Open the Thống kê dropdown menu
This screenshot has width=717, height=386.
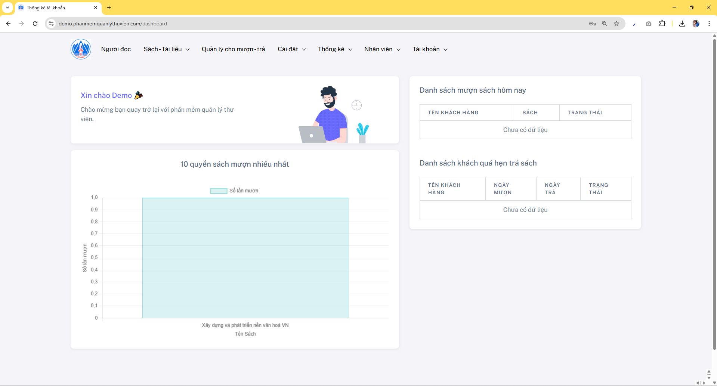[x=335, y=49]
